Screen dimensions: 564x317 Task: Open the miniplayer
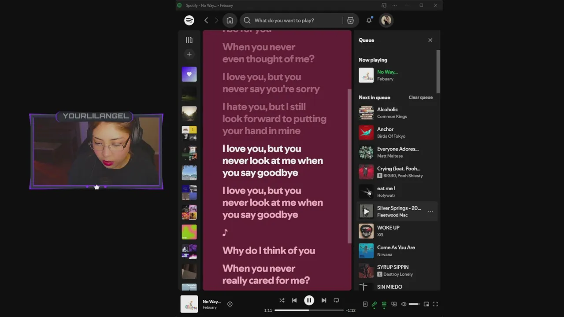426,304
